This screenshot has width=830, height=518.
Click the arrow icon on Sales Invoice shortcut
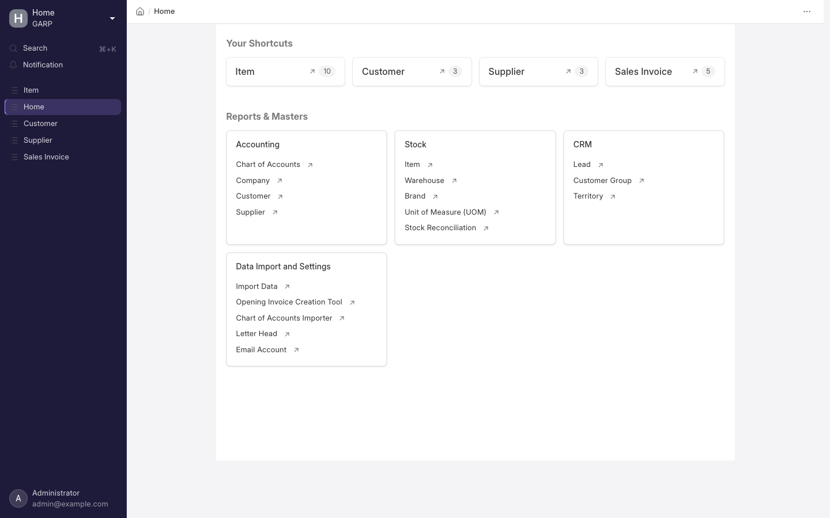(695, 71)
